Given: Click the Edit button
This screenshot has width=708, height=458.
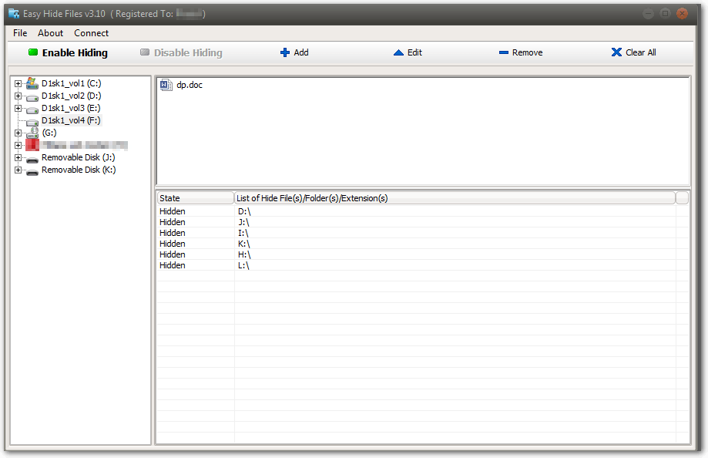Looking at the screenshot, I should pyautogui.click(x=407, y=52).
